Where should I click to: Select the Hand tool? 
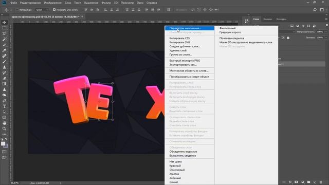click(x=4, y=123)
